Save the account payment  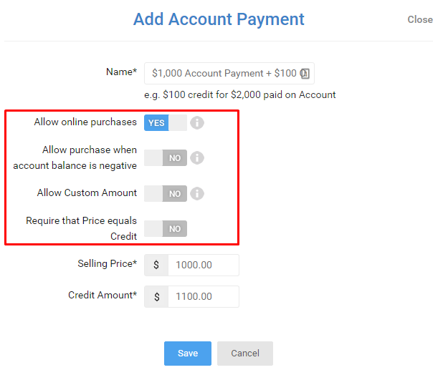(188, 354)
